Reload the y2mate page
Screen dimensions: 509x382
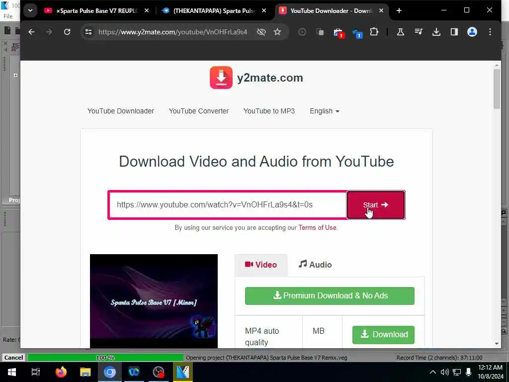(x=67, y=32)
